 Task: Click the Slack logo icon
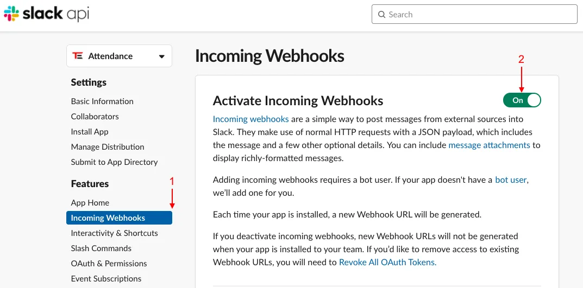[x=11, y=14]
